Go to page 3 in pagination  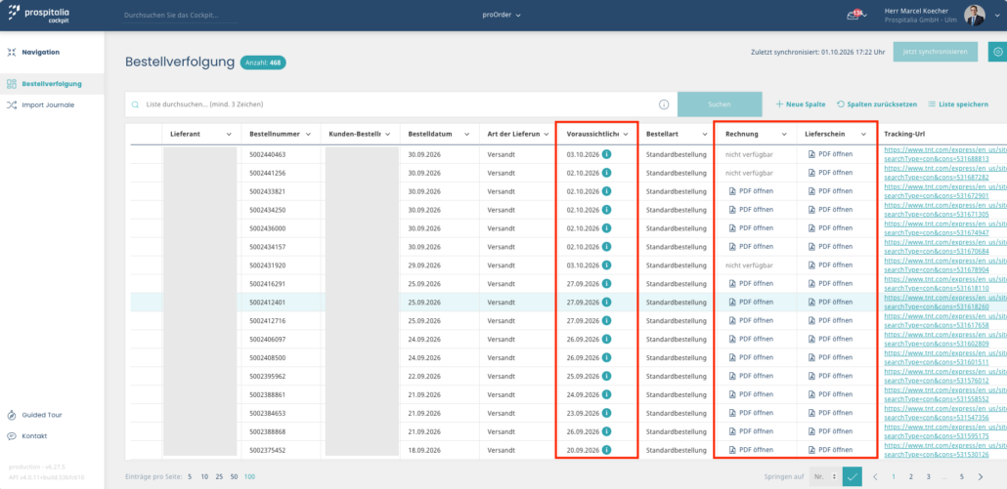tap(928, 477)
